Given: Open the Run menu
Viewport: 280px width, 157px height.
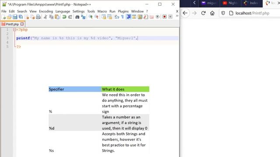Looking at the screenshot, I should pos(112,11).
